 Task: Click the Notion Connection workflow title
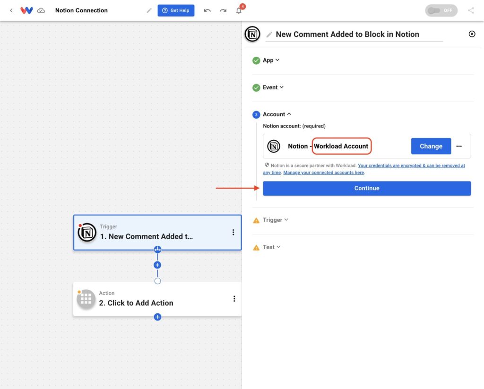coord(81,10)
